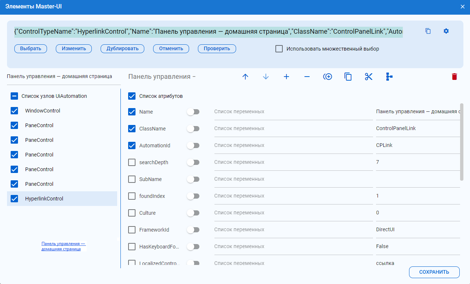
Task: Uncheck the ClassName attribute checkbox
Action: pyautogui.click(x=132, y=129)
